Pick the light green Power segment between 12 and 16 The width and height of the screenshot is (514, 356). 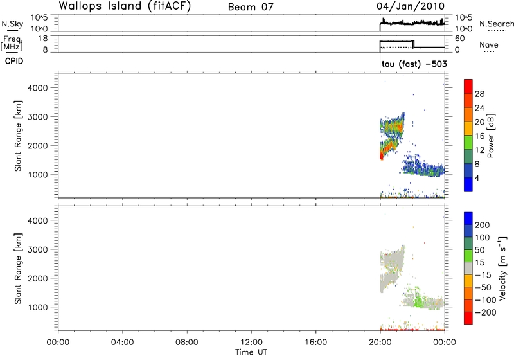pyautogui.click(x=468, y=143)
